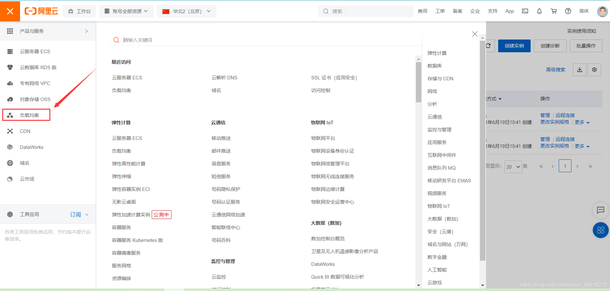Open the column settings gear icon
Image resolution: width=610 pixels, height=291 pixels.
pos(594,70)
